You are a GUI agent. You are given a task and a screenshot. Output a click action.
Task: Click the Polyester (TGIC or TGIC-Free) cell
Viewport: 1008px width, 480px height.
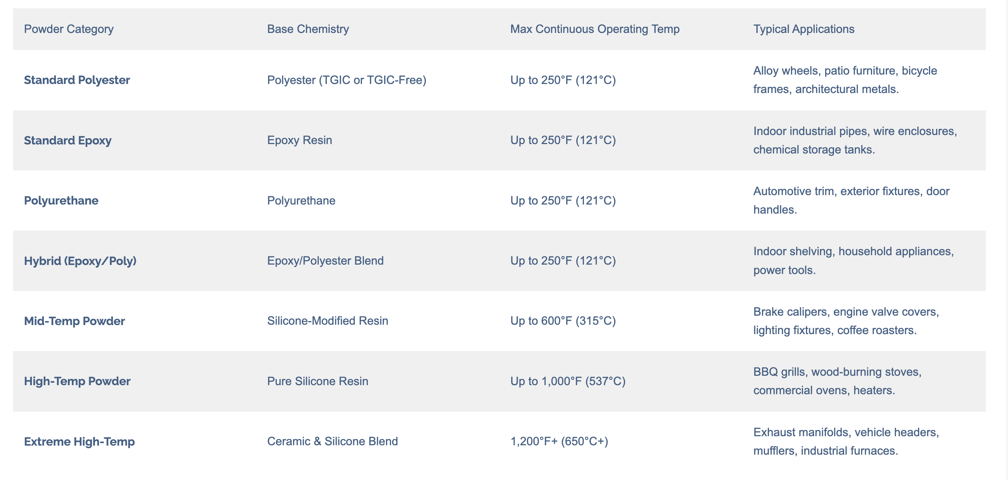click(x=347, y=80)
